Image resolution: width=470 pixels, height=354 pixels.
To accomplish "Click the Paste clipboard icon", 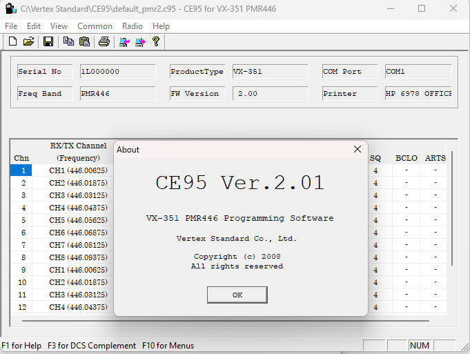I will coord(84,41).
